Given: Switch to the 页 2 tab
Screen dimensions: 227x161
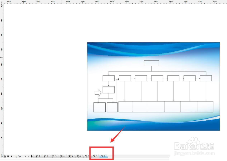Looking at the screenshot, I should click(46, 156).
